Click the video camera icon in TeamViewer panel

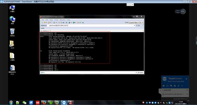click(164, 86)
